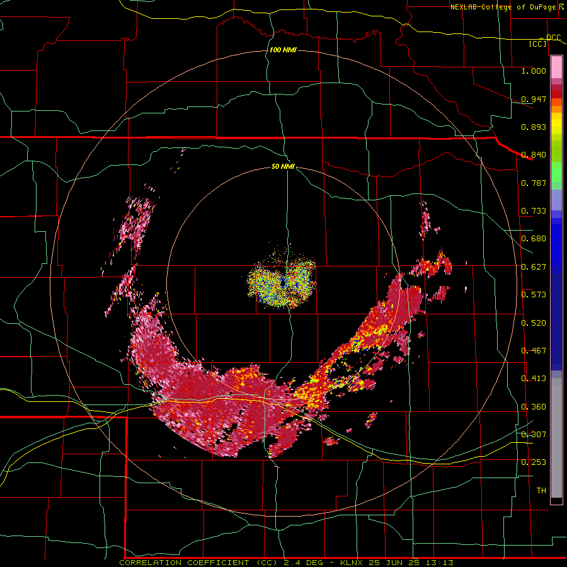The height and width of the screenshot is (567, 567).
Task: Click the 0.413 legend value
Action: click(534, 379)
